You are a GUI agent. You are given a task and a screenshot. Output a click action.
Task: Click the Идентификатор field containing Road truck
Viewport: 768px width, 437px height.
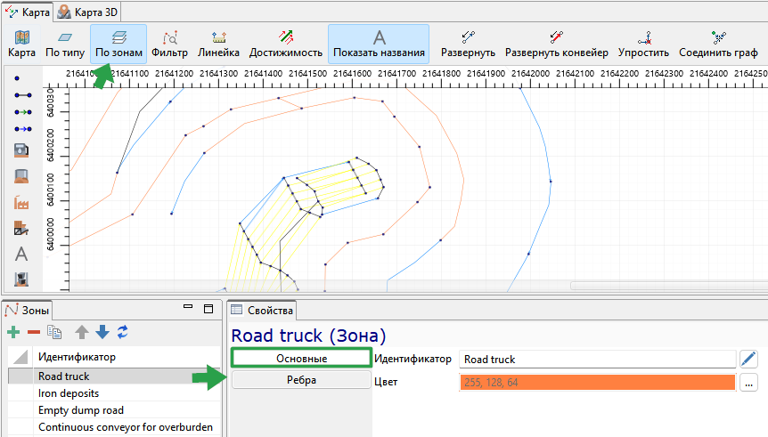[597, 360]
